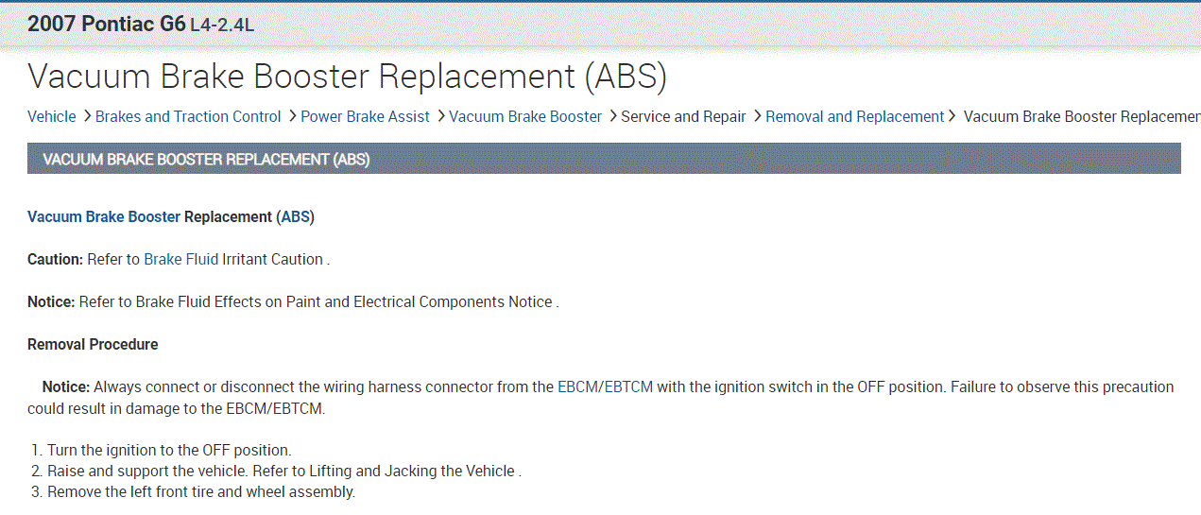Click chevron before Vacuum Brake Booster breadcrumb
This screenshot has height=515, width=1201.
(x=441, y=116)
